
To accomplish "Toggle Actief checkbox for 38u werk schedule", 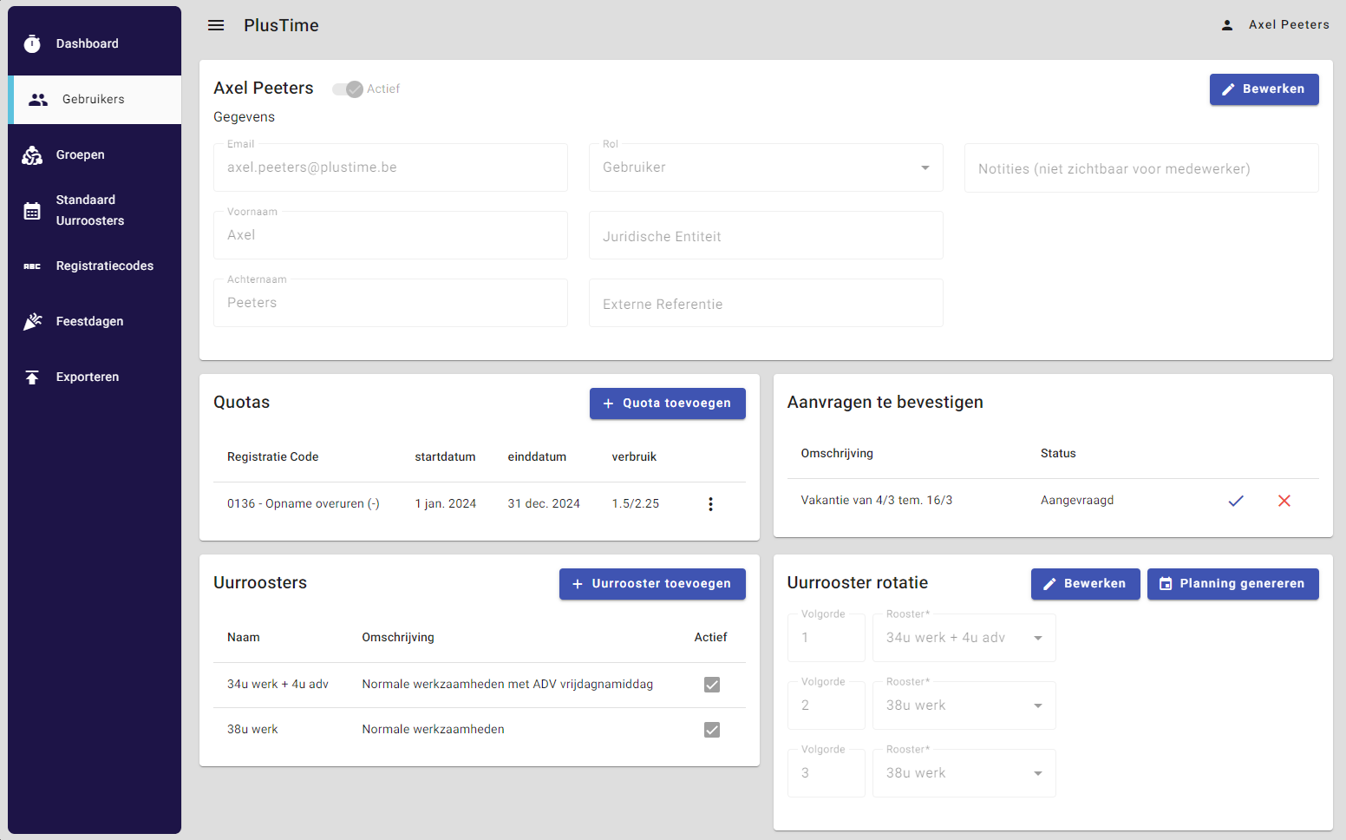I will (x=712, y=730).
